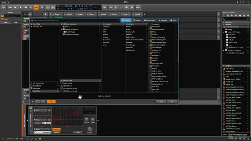Enable the Automatic button in device
251x141 pixels.
56,129
